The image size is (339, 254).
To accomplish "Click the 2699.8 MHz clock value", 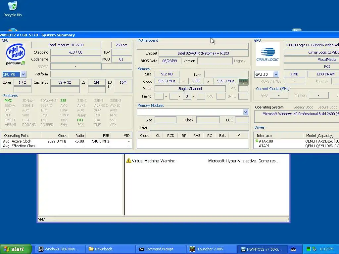I will point(57,141).
